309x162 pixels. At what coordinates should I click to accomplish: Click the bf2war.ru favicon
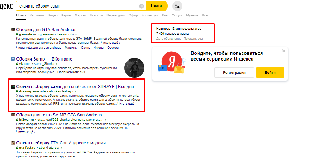click(x=13, y=115)
